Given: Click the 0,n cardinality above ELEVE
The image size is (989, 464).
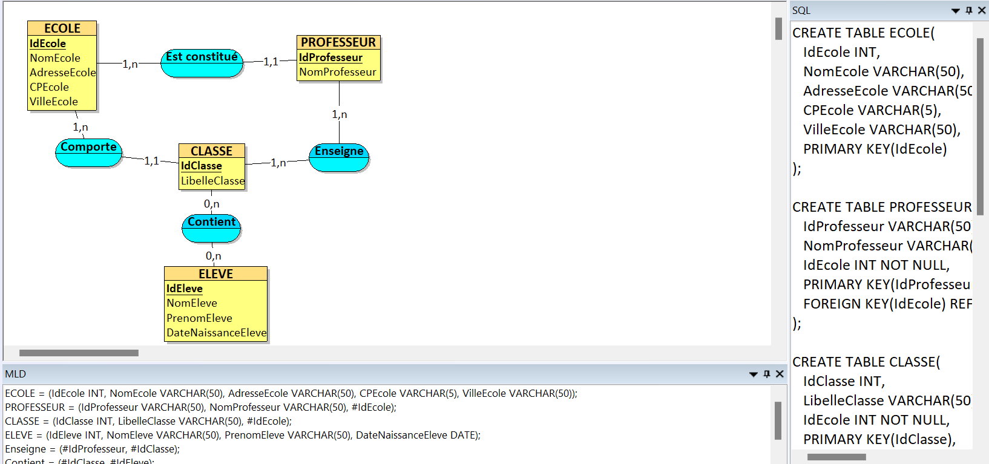Looking at the screenshot, I should (x=214, y=256).
